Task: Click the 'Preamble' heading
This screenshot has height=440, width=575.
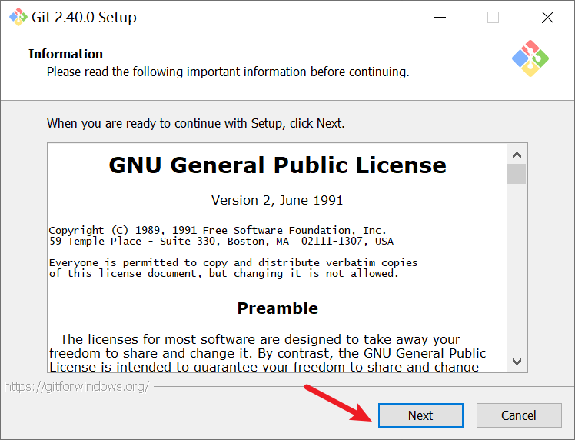Action: [278, 308]
